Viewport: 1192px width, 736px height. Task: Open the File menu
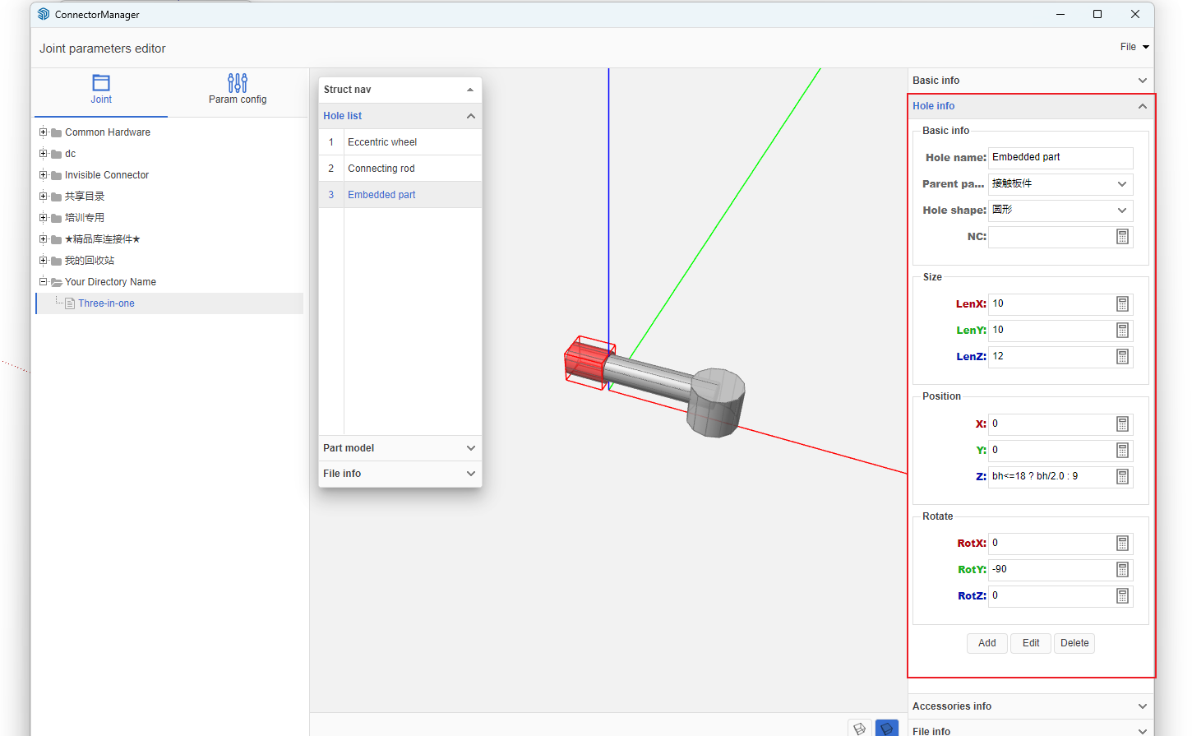point(1134,47)
